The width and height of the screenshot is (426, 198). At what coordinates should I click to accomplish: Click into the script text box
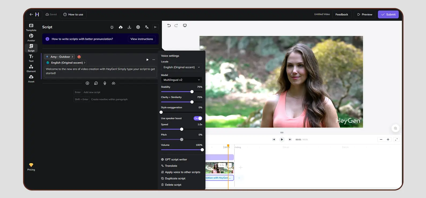coord(100,71)
